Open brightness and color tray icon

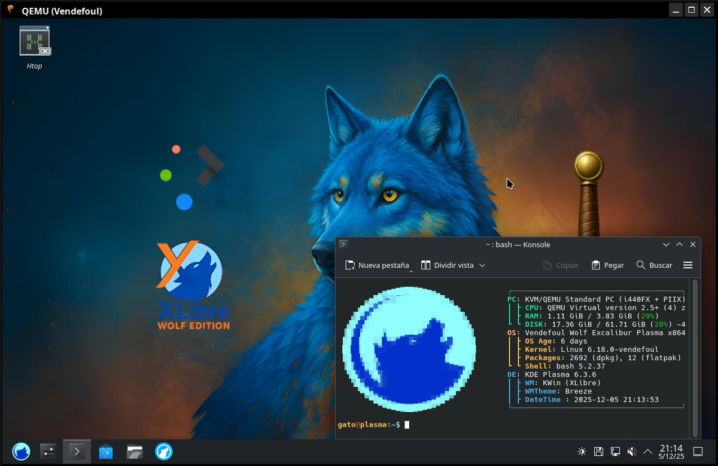tap(582, 452)
